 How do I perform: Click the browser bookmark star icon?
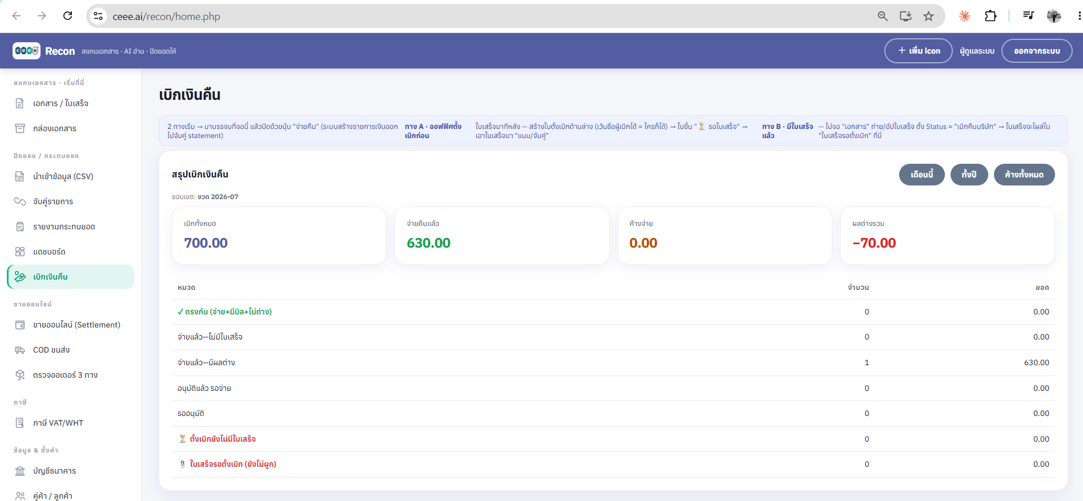coord(929,16)
